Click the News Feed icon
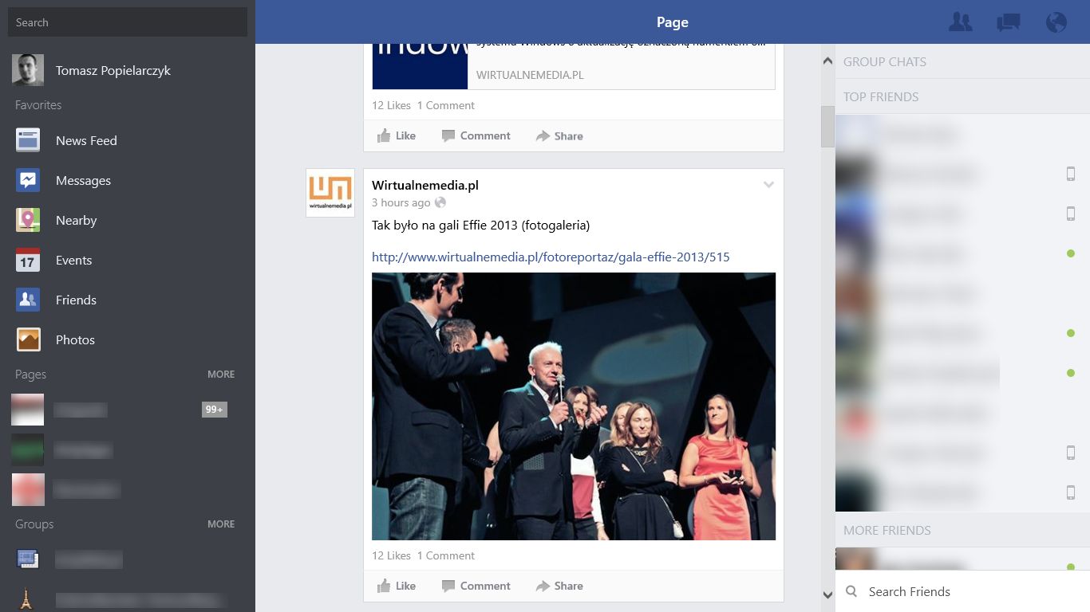The height and width of the screenshot is (612, 1090). (28, 140)
